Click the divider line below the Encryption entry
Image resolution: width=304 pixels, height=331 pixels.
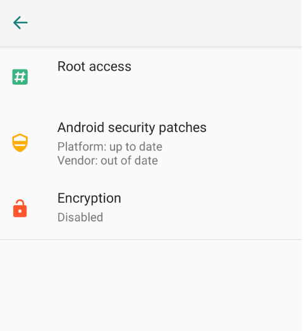coord(150,239)
